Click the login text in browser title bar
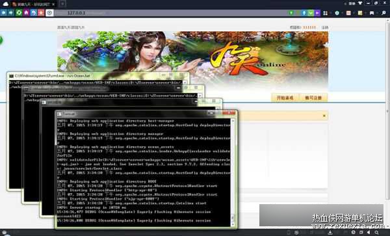 pyautogui.click(x=352, y=3)
